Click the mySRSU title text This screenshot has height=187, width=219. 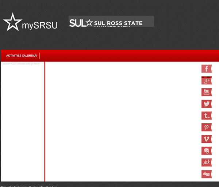click(x=40, y=26)
